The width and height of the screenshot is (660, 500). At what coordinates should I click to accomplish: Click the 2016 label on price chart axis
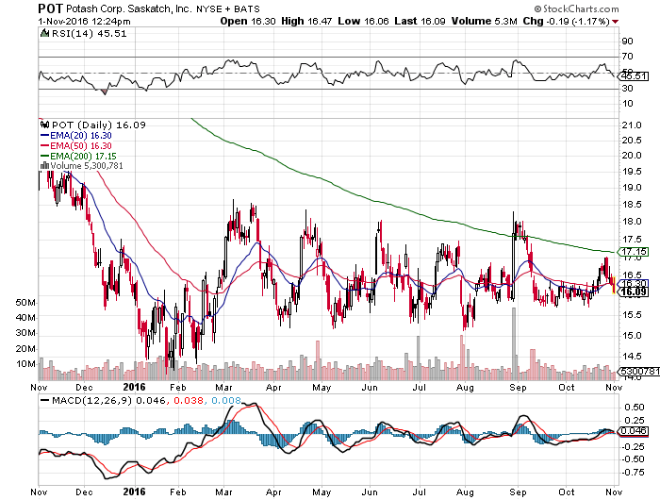point(134,387)
